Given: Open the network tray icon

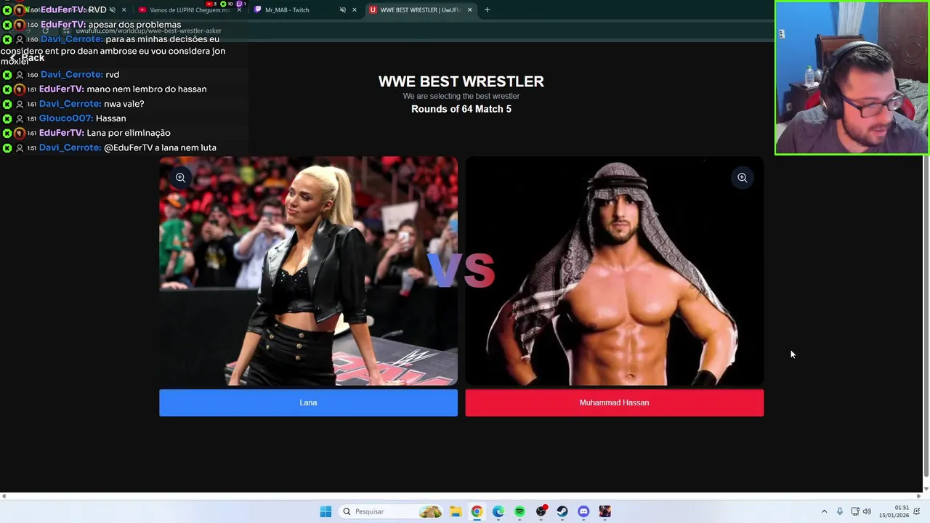Looking at the screenshot, I should pos(855,511).
